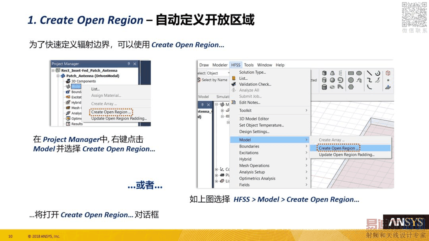
Task: Switch to the Model ribbon tab
Action: click(x=203, y=97)
